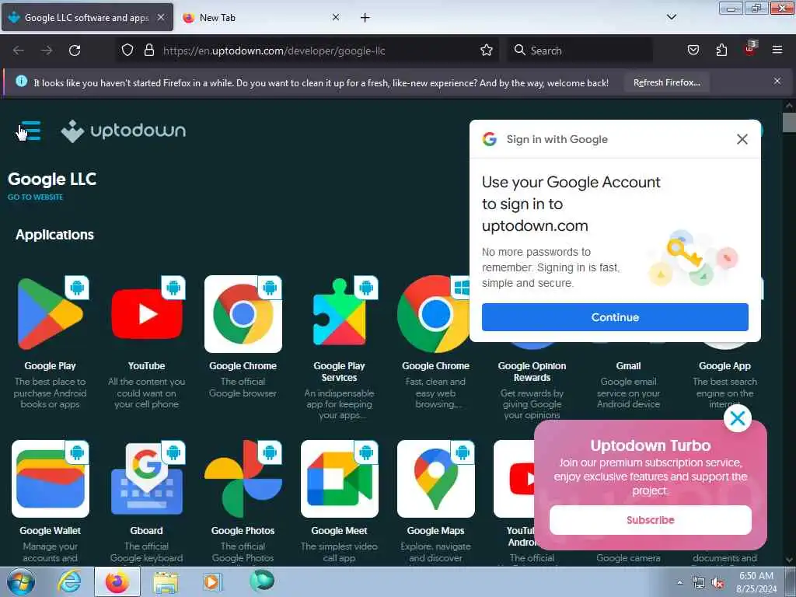The height and width of the screenshot is (597, 796).
Task: Subscribe to Uptodown Turbo
Action: pyautogui.click(x=651, y=520)
